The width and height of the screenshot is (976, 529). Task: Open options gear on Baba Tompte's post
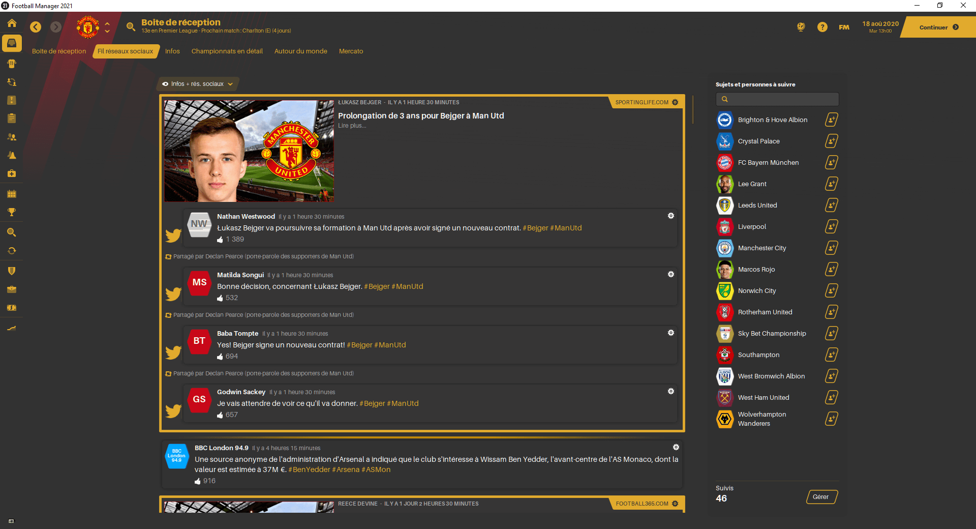671,333
